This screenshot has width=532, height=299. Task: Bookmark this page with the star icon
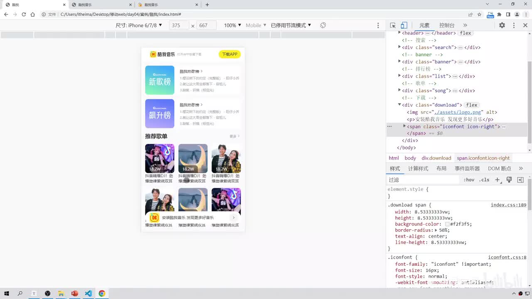point(479,14)
